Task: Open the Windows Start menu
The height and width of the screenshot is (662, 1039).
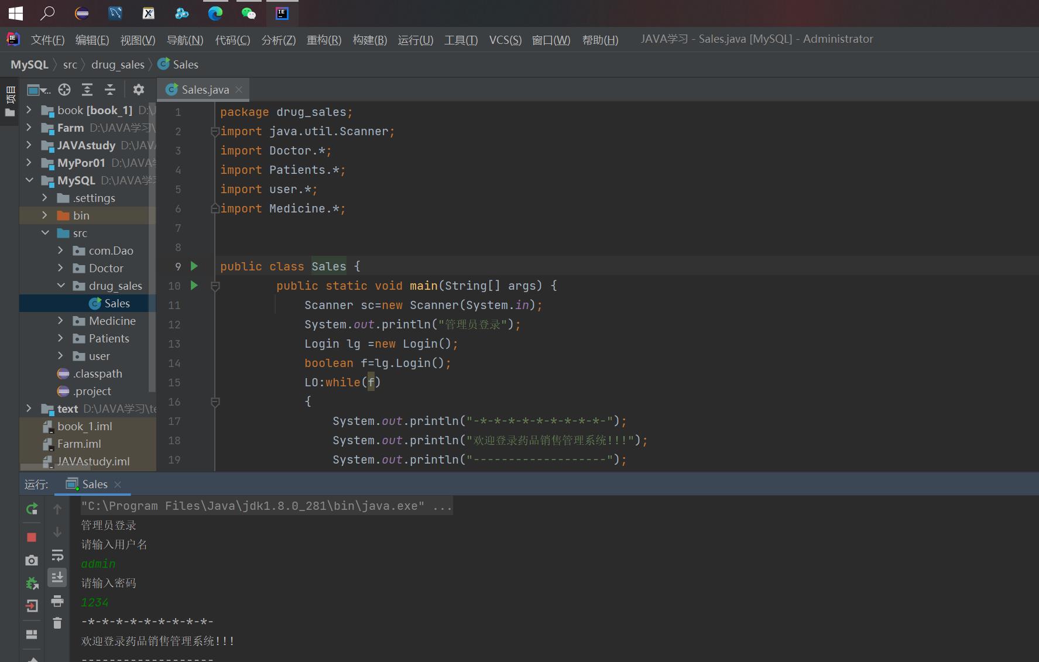Action: 15,13
